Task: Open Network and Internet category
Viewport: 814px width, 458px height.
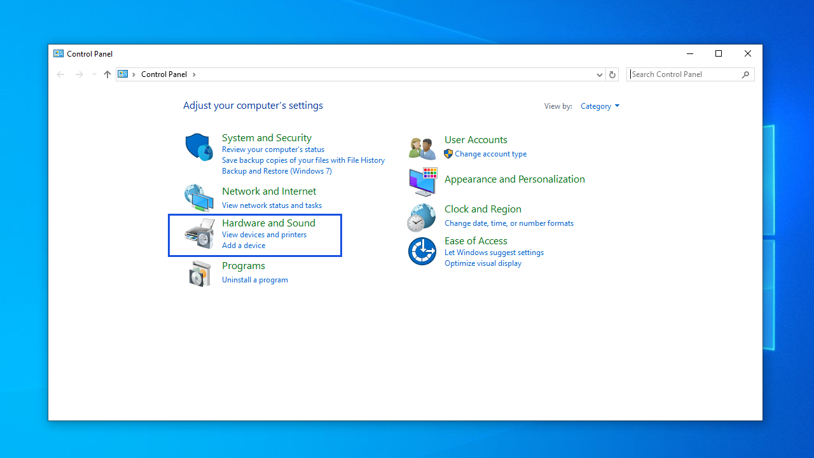Action: pyautogui.click(x=269, y=191)
